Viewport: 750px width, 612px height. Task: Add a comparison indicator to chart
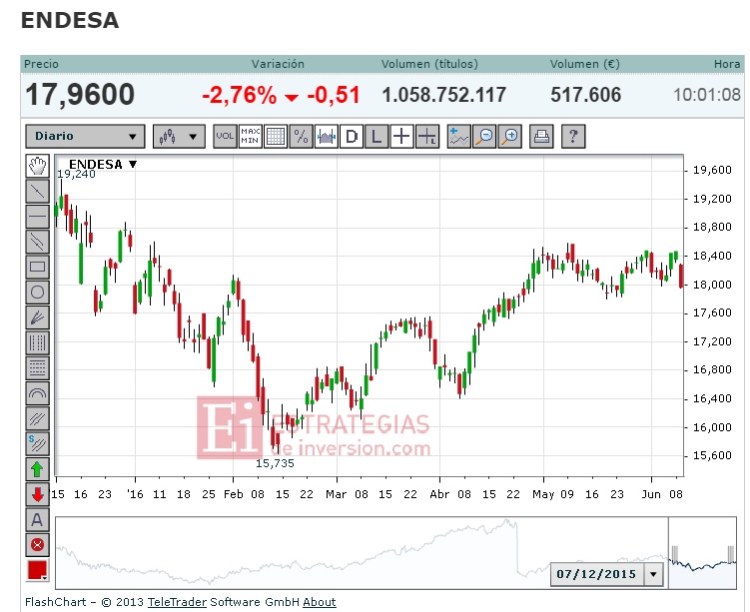point(458,136)
